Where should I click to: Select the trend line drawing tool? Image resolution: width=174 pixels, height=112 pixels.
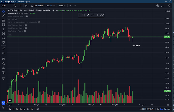click(x=3, y=16)
